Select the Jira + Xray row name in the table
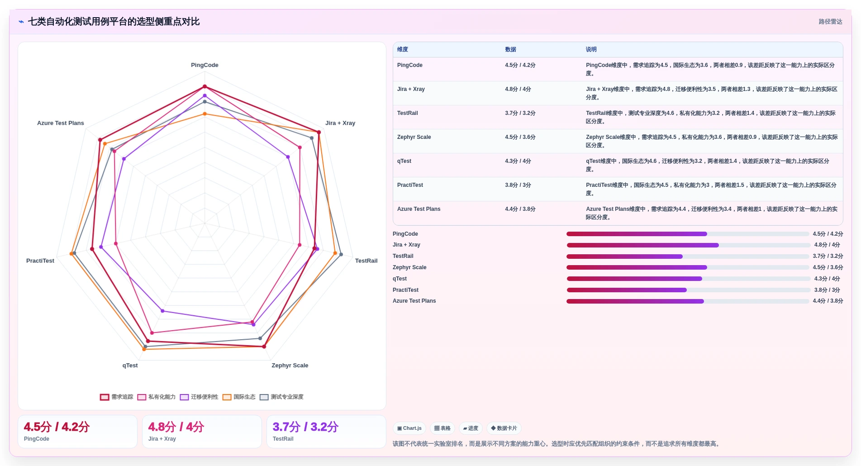Image resolution: width=861 pixels, height=466 pixels. (x=411, y=89)
